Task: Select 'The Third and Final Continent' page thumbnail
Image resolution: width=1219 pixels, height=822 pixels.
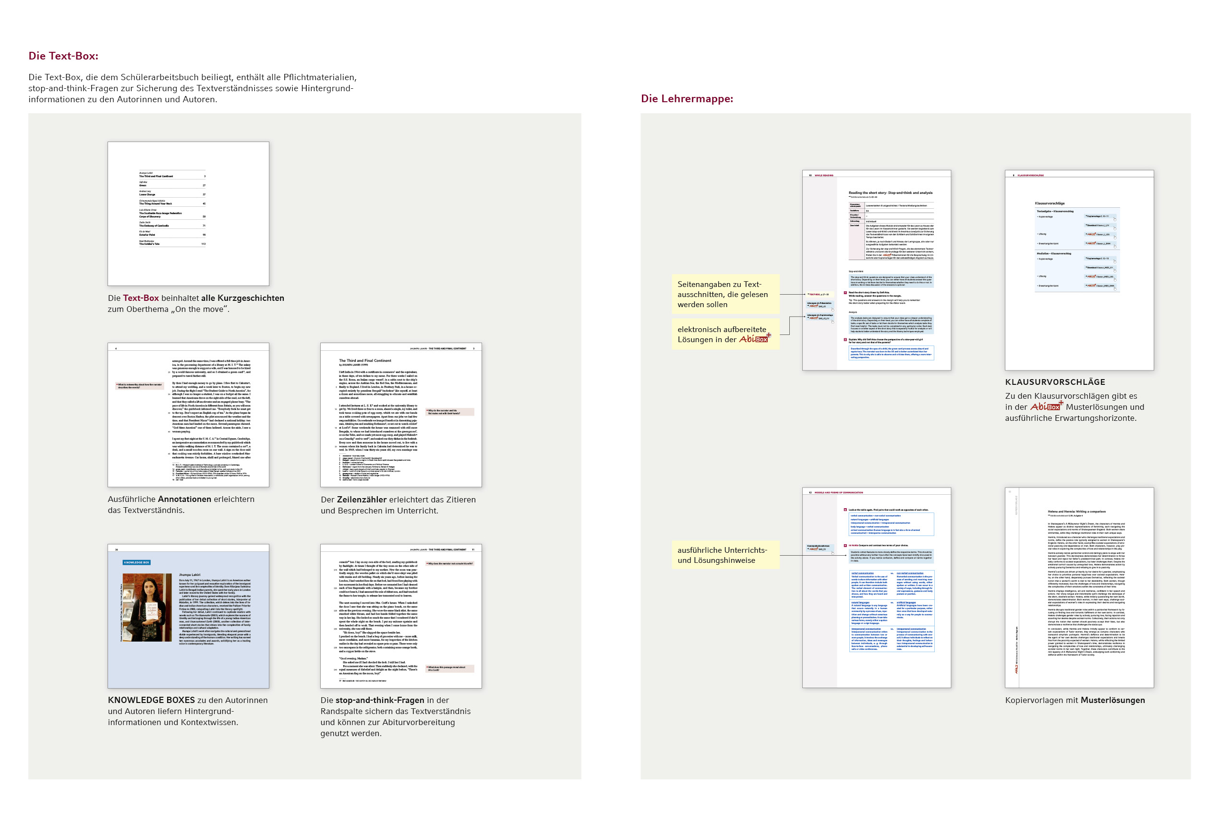Action: pyautogui.click(x=401, y=415)
